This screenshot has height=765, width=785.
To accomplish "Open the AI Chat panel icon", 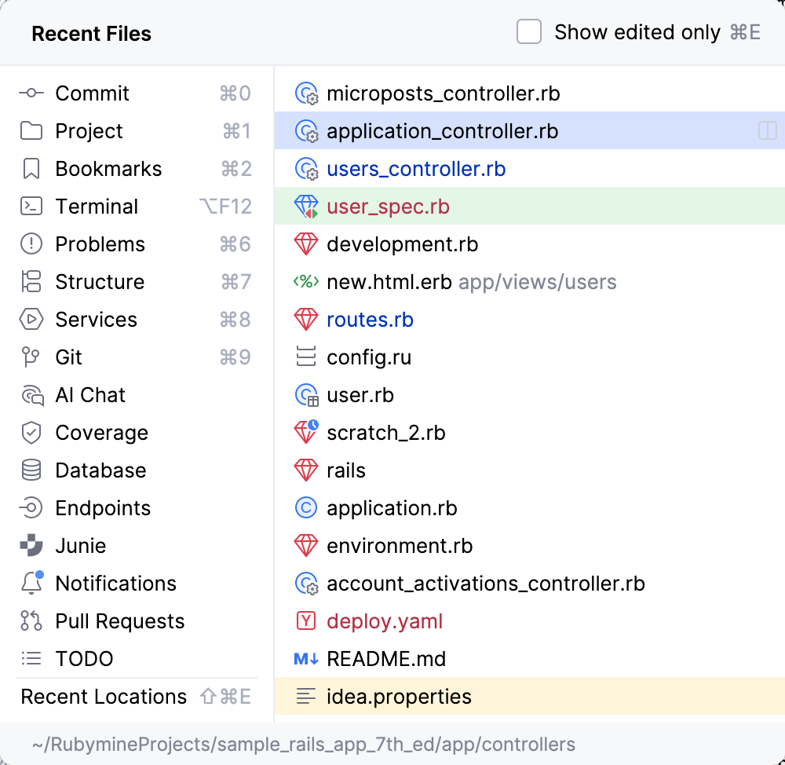I will (x=31, y=395).
